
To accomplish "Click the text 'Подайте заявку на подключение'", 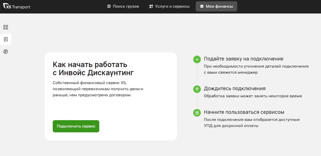I will [244, 59].
